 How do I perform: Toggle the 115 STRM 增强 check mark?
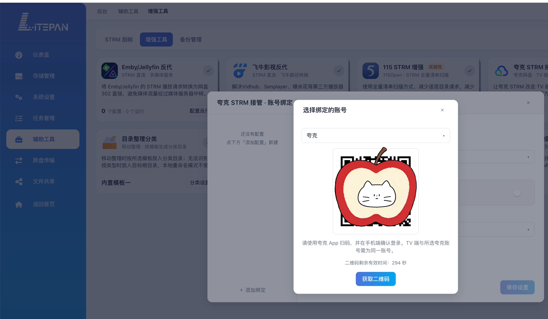[x=470, y=71]
